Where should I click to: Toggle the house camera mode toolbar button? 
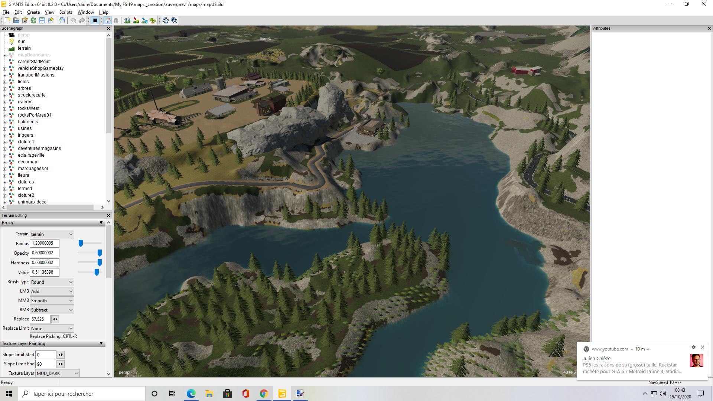(107, 20)
